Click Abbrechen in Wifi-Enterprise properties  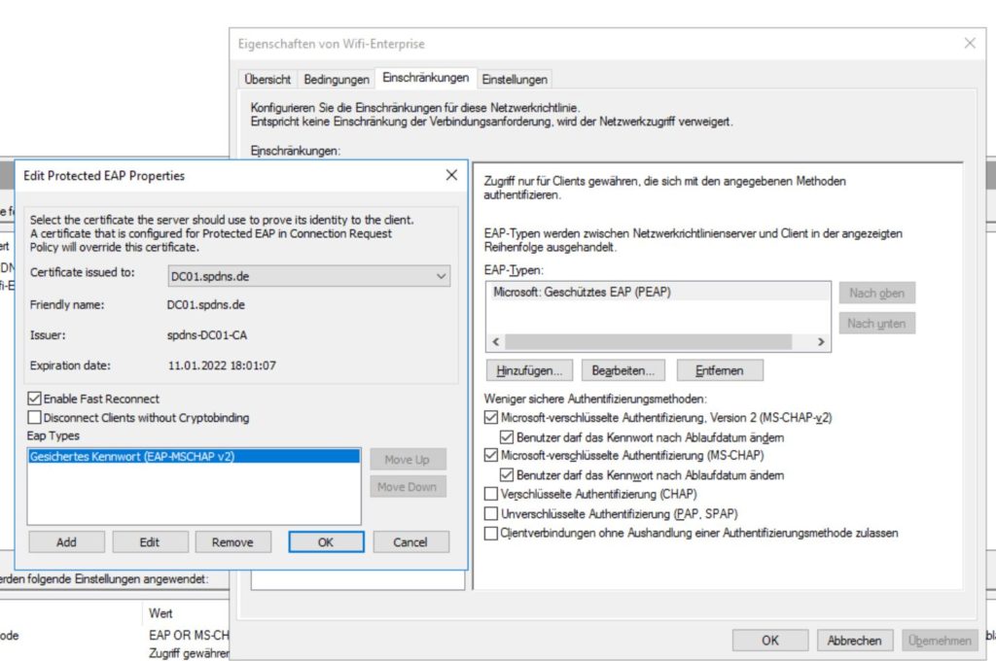click(x=855, y=640)
